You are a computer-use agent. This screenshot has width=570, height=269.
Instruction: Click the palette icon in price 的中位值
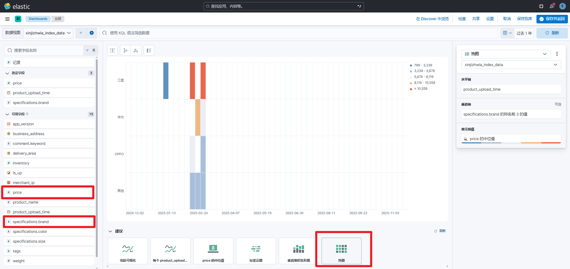pyautogui.click(x=465, y=139)
